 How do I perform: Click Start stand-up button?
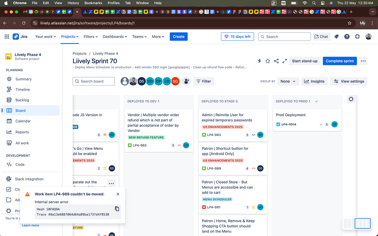[305, 61]
